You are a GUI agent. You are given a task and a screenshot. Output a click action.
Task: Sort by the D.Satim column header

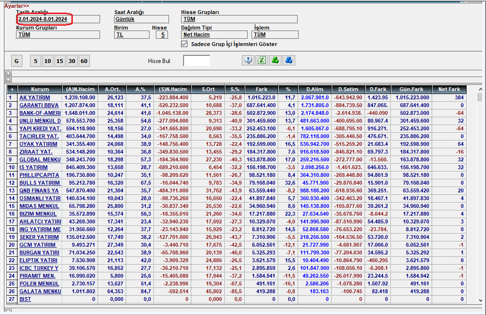point(348,89)
